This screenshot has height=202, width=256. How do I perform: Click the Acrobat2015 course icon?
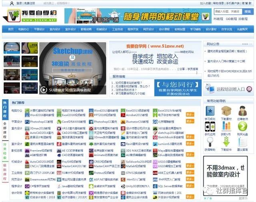(x=123, y=115)
